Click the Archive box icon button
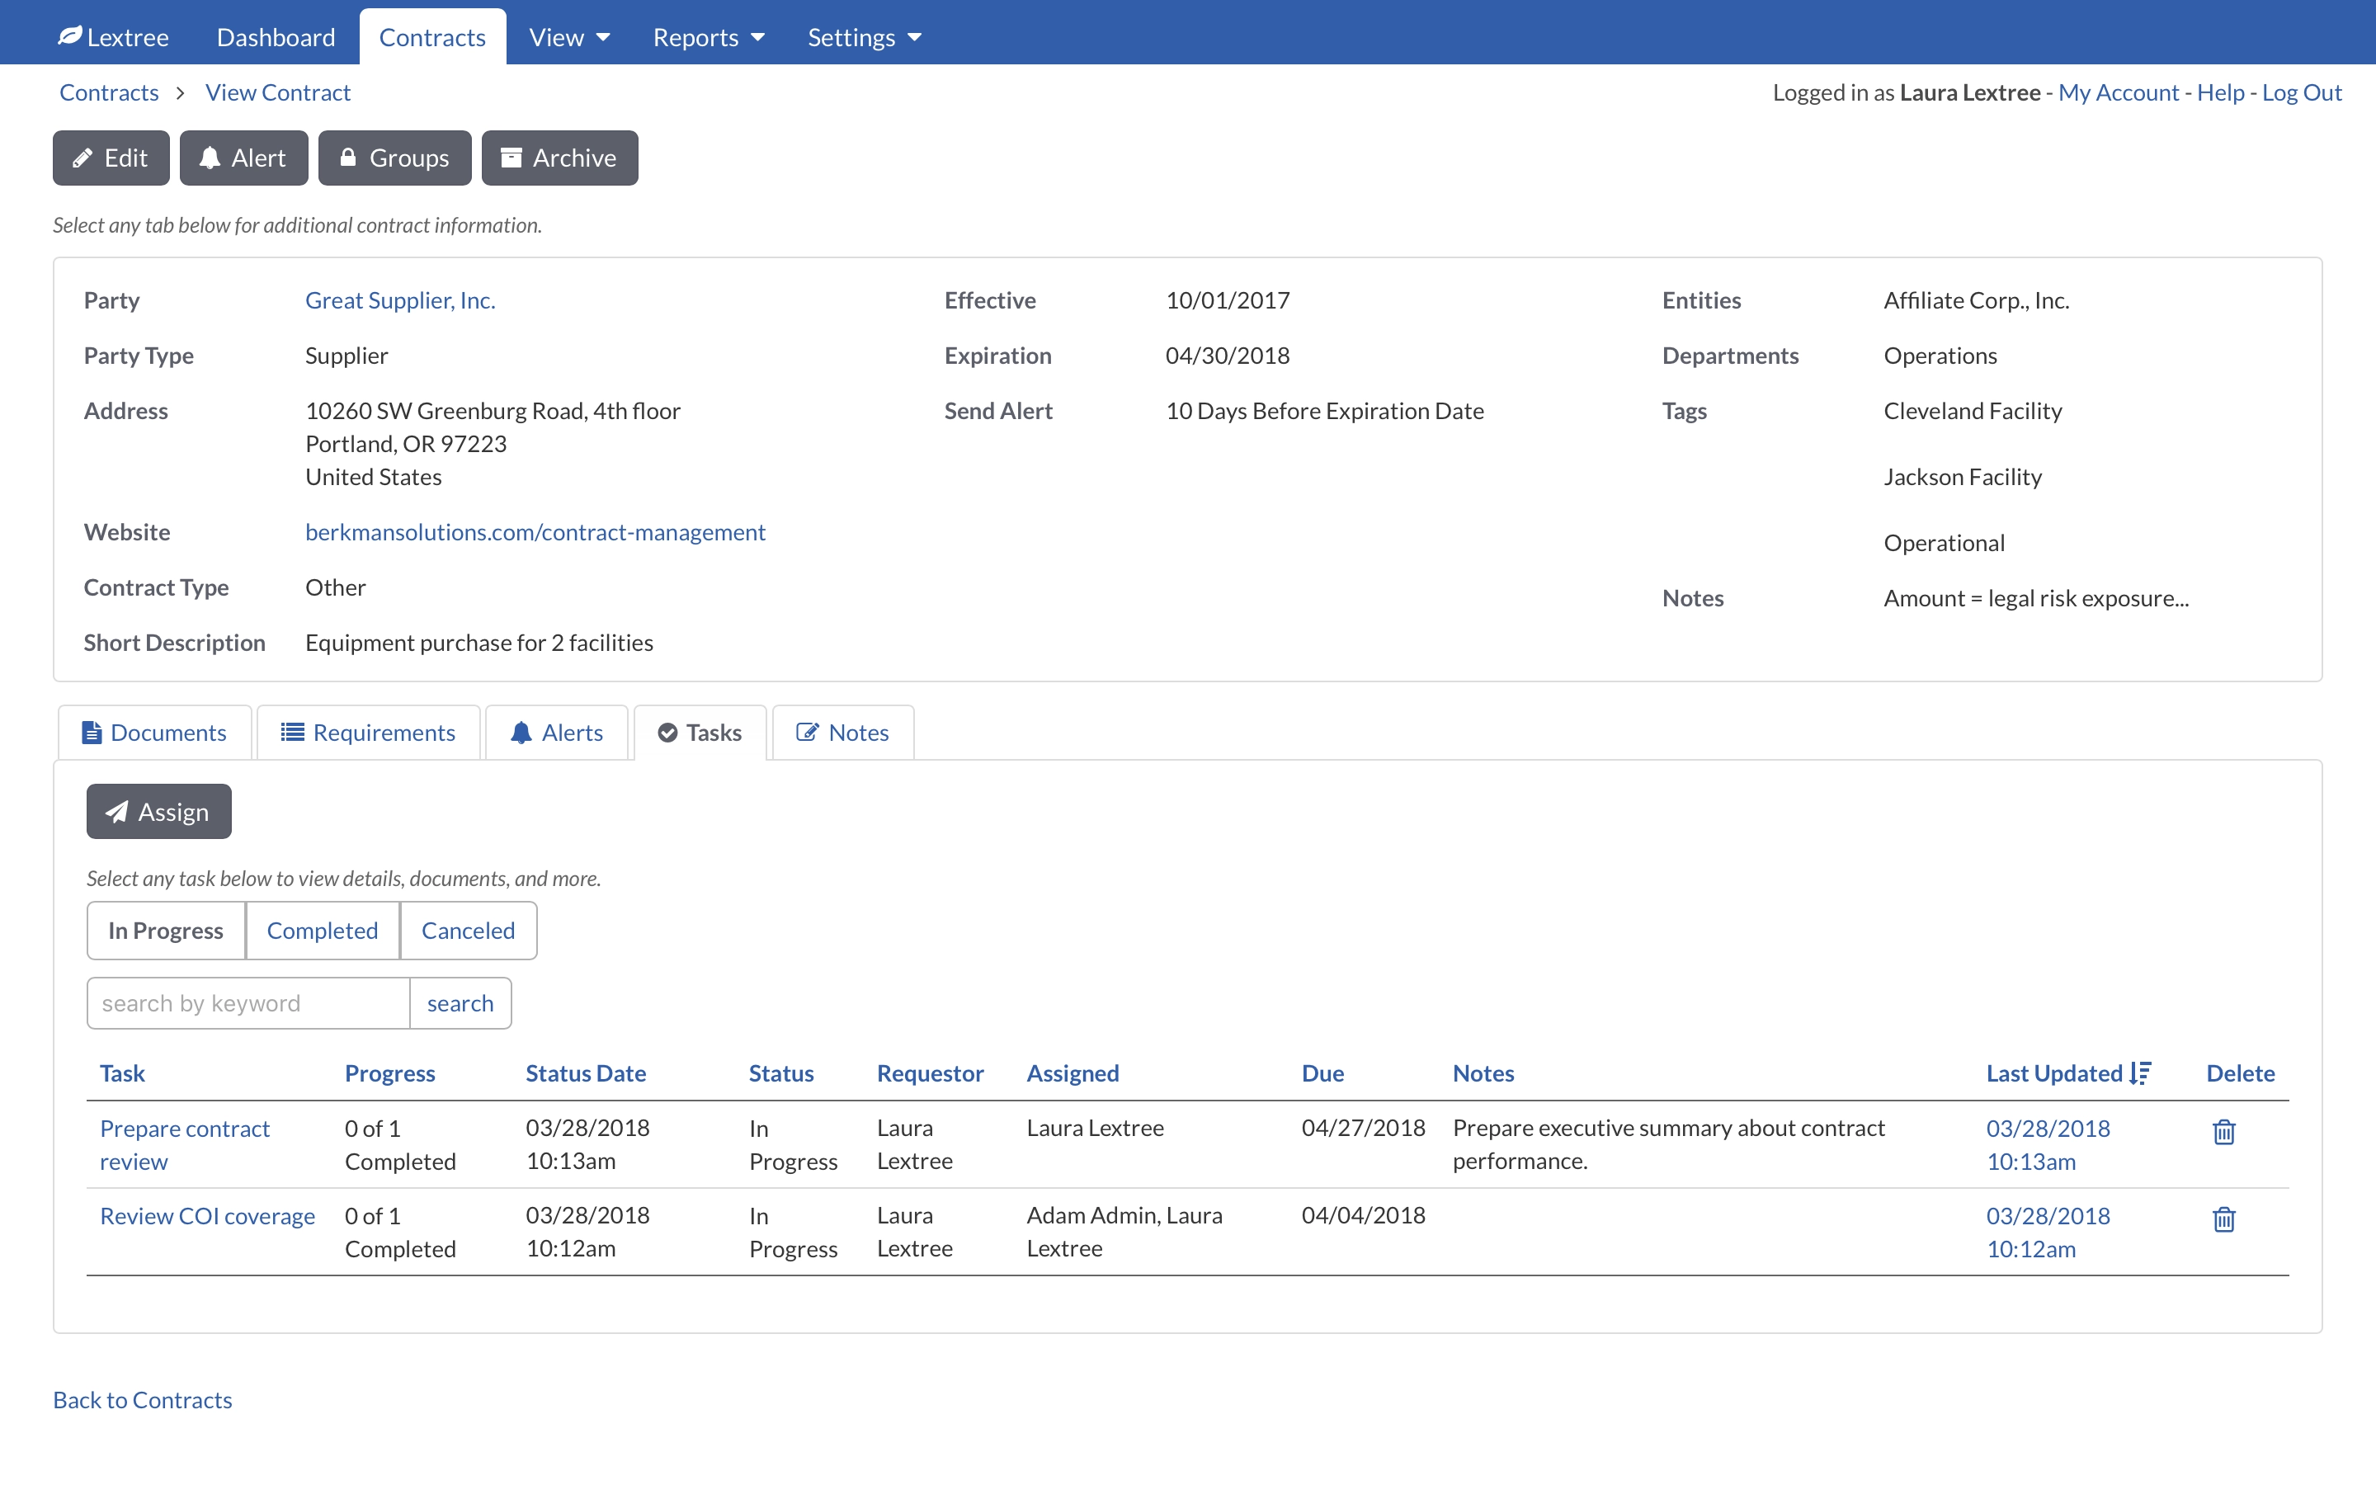Image resolution: width=2376 pixels, height=1485 pixels. coord(559,159)
